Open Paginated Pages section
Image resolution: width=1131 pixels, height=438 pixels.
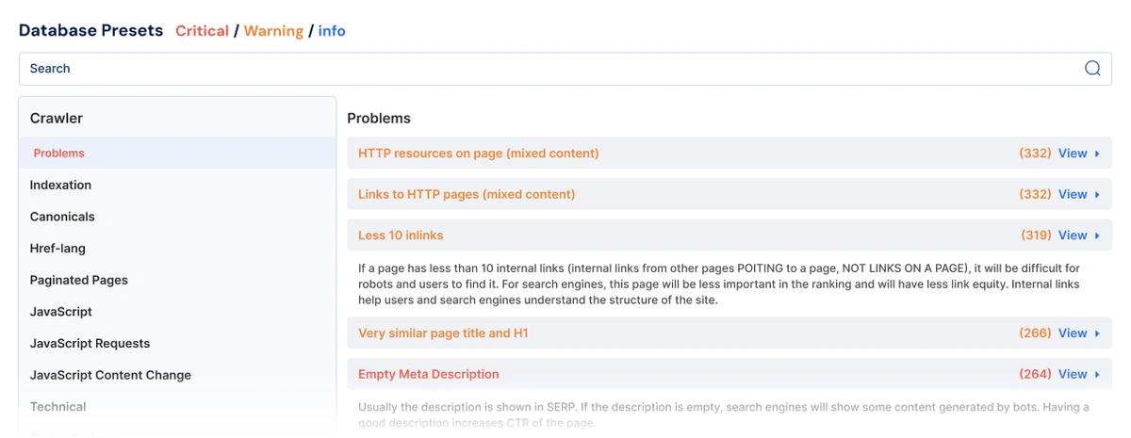78,280
